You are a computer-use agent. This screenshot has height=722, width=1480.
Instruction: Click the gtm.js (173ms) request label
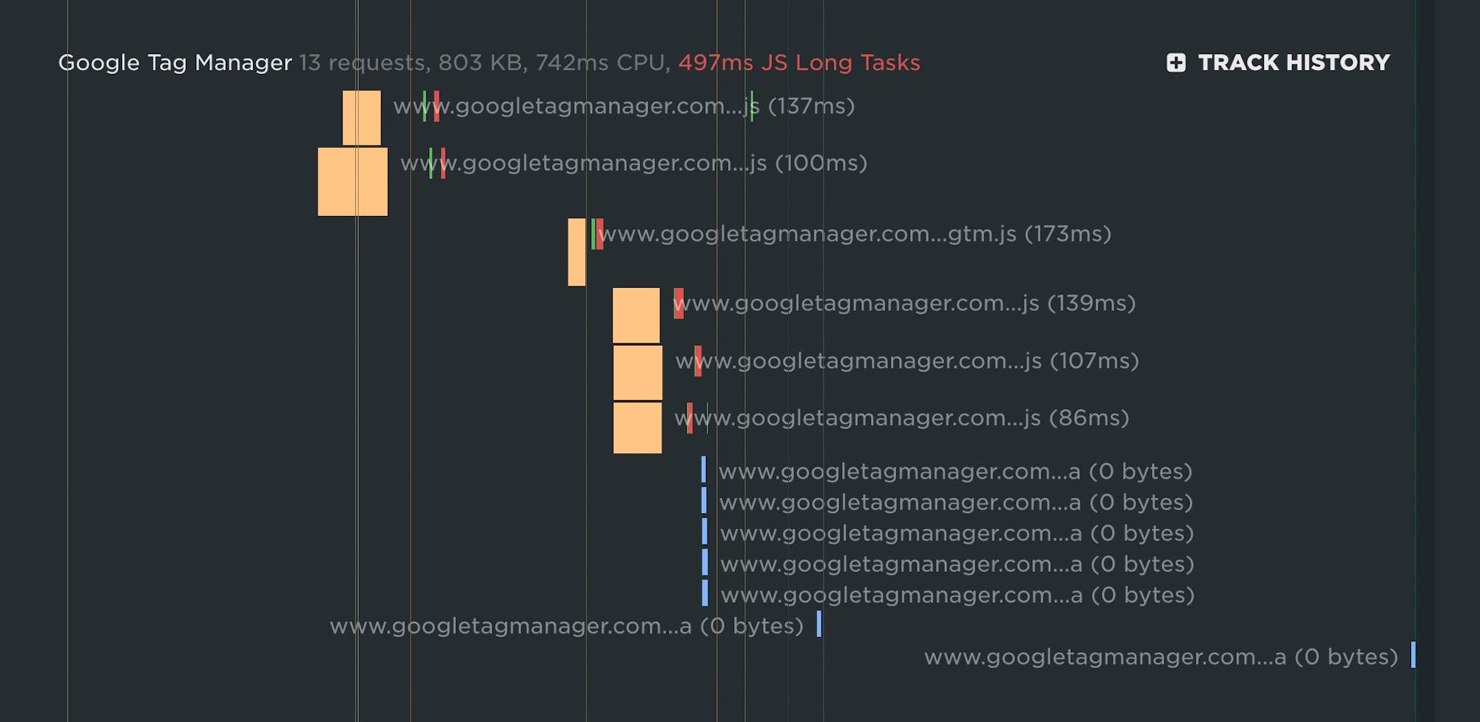click(855, 234)
